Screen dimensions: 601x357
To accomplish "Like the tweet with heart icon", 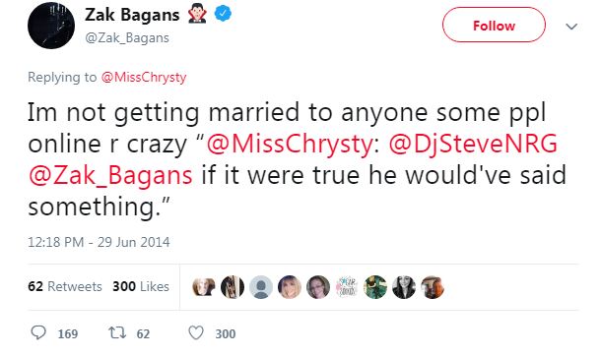I will coord(196,332).
